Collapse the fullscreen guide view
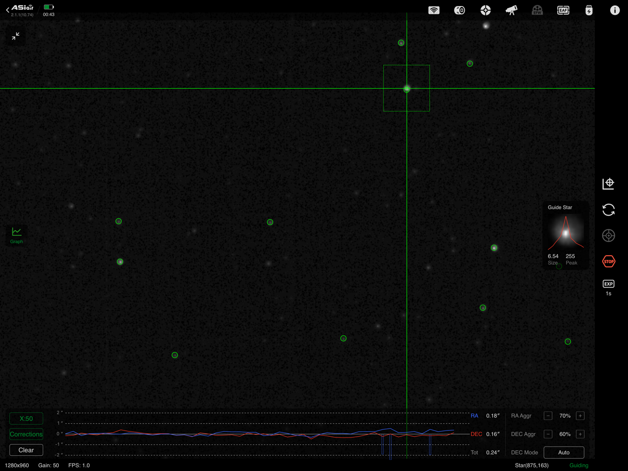Image resolution: width=628 pixels, height=471 pixels. pos(16,36)
